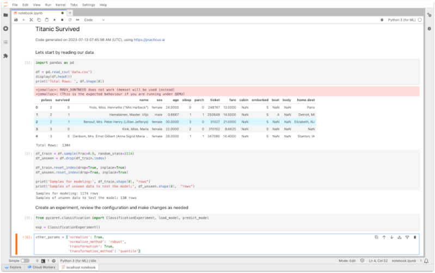Click Python 3 (for ML) | Idle status
The image size is (435, 273).
click(x=78, y=261)
